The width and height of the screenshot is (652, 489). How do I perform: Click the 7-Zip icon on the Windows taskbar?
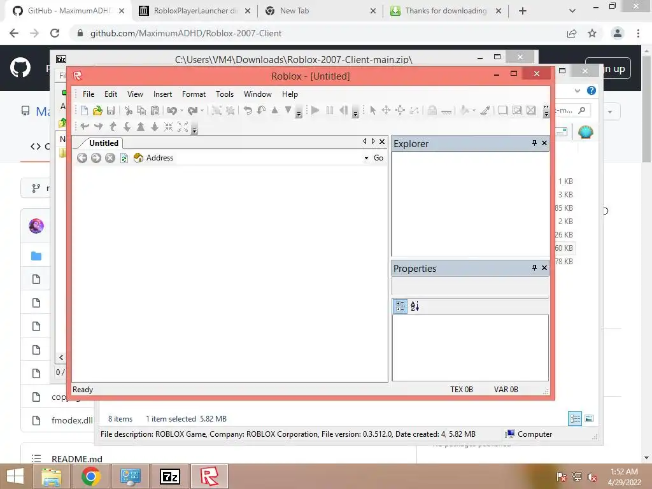click(x=169, y=476)
